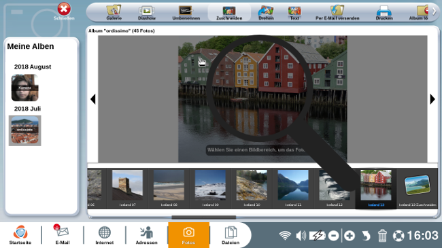This screenshot has width=442, height=248.
Task: Expand toolbar with right chevron
Action: tap(434, 12)
